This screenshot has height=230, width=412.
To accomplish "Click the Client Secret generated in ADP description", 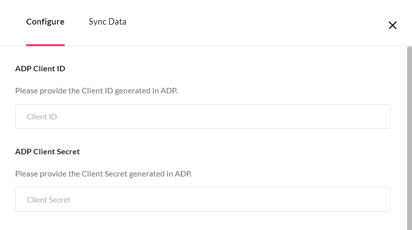I will (103, 173).
